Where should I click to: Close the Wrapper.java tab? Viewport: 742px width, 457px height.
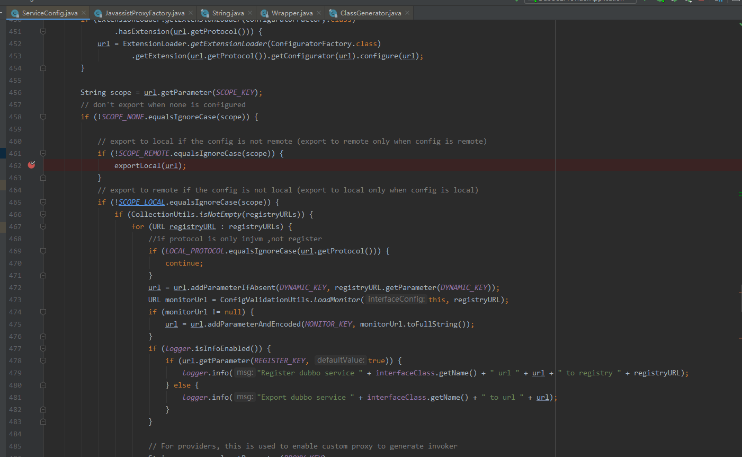pos(319,13)
